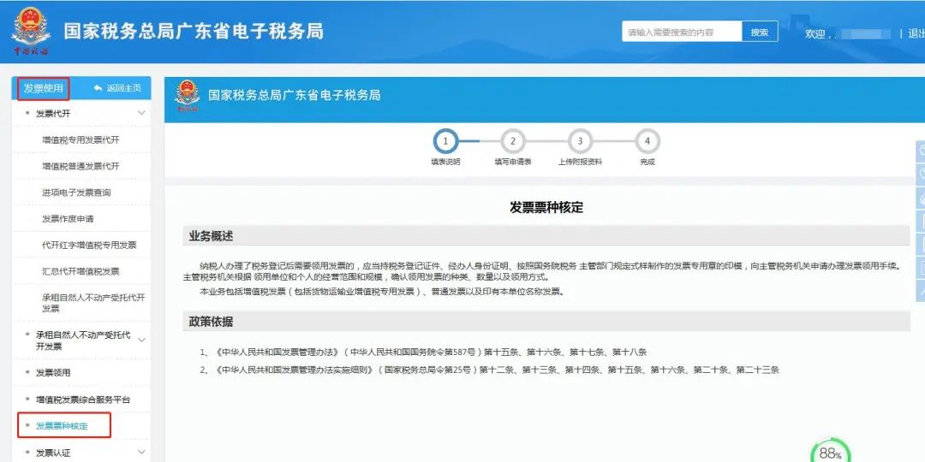
Task: Open 进项电子发票查询
Action: coord(76,192)
